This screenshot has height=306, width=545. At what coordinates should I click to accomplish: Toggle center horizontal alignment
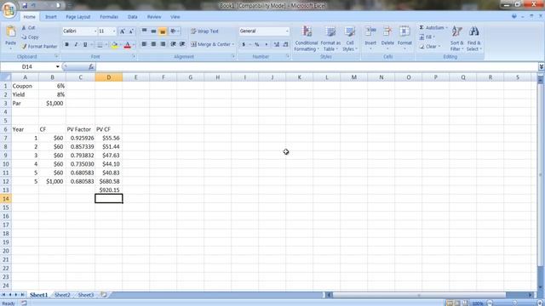click(x=153, y=44)
